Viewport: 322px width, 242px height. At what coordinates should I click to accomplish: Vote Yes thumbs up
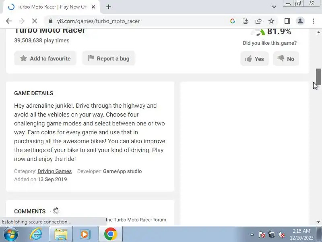click(x=254, y=59)
